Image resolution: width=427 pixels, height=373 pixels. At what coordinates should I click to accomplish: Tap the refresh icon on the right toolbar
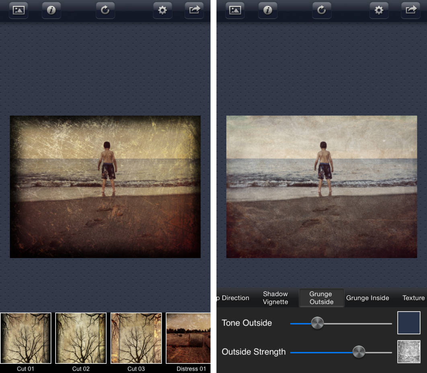(321, 10)
